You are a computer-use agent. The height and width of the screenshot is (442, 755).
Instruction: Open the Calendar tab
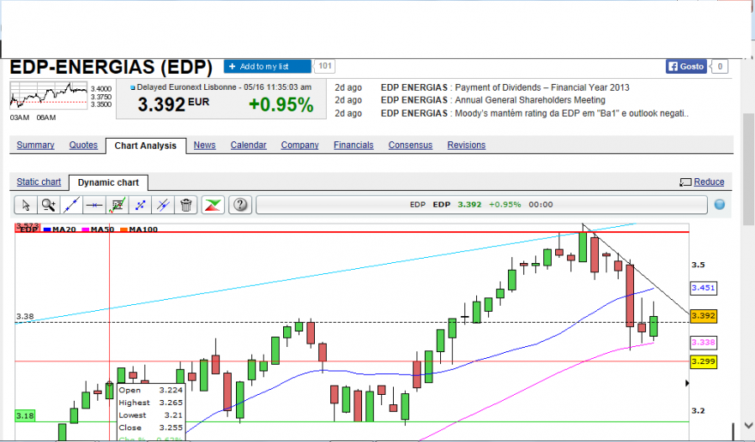tap(249, 145)
